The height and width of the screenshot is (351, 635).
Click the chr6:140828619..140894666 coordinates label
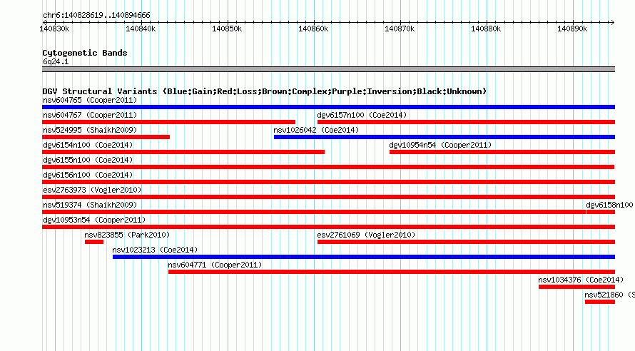tap(96, 16)
